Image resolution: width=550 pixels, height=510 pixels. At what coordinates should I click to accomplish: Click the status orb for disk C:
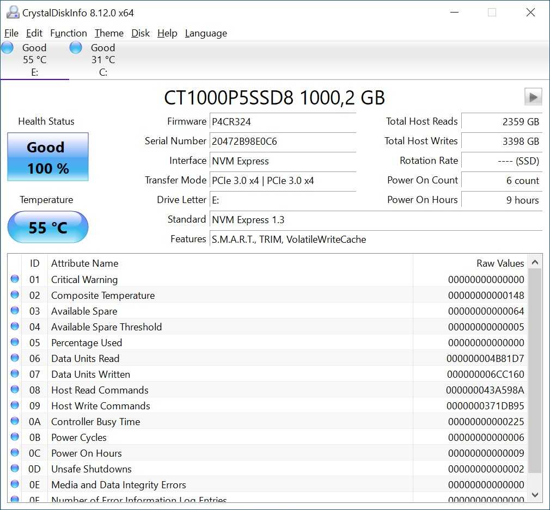click(76, 48)
